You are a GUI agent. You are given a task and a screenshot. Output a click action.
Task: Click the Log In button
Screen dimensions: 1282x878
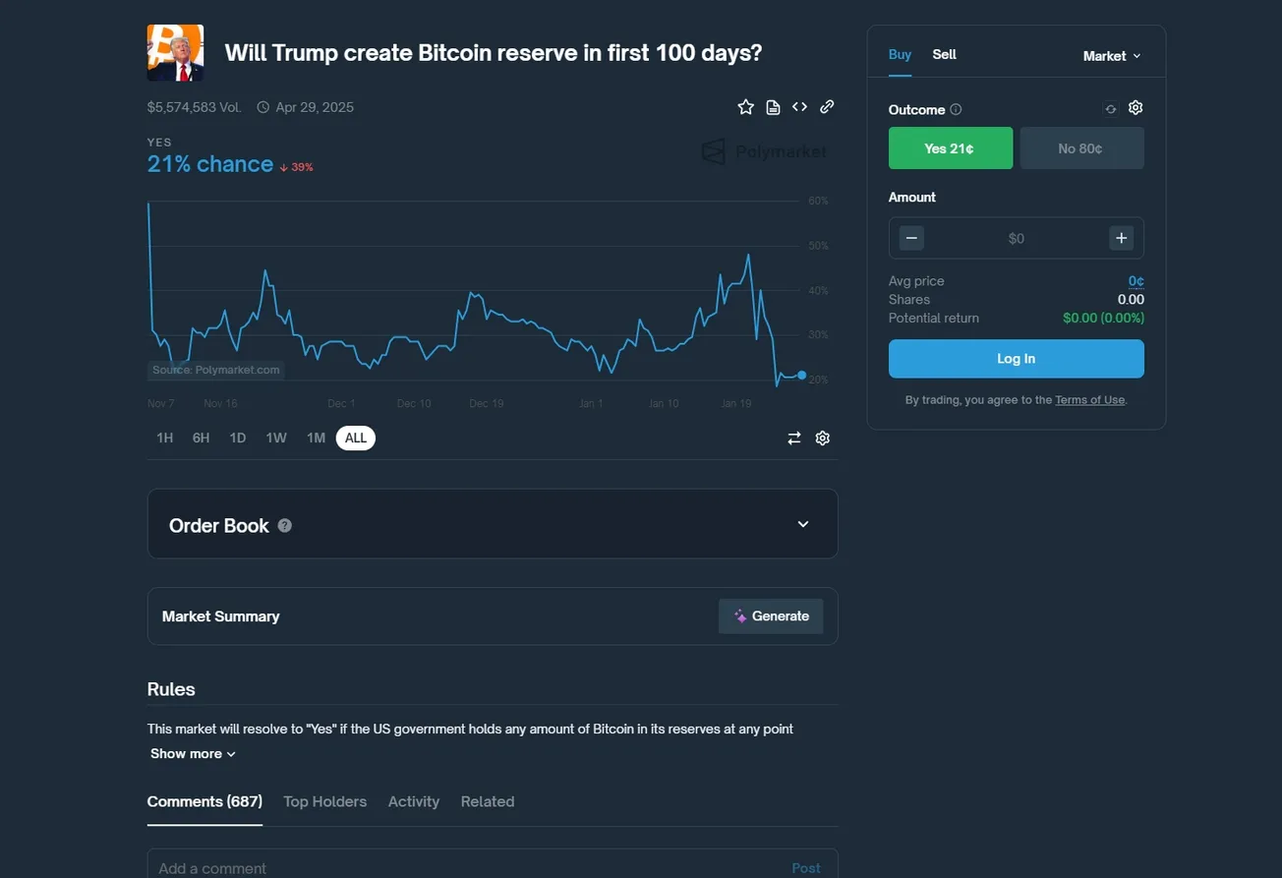[1017, 359]
